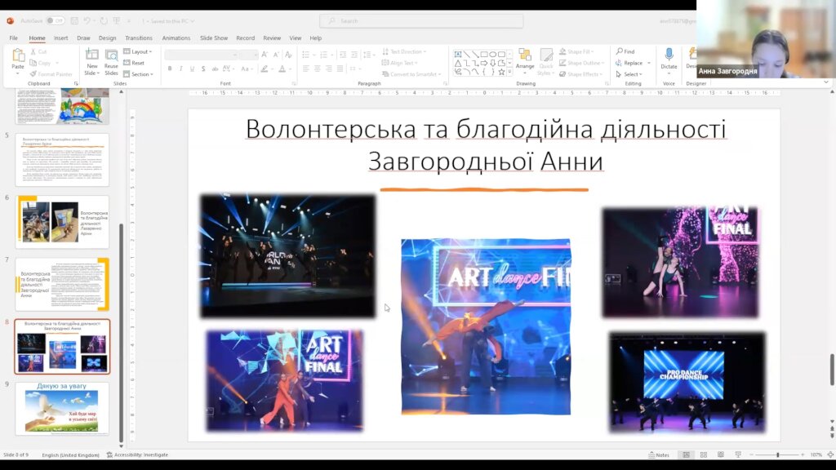Increase the font size
This screenshot has width=836, height=470.
pos(265,55)
